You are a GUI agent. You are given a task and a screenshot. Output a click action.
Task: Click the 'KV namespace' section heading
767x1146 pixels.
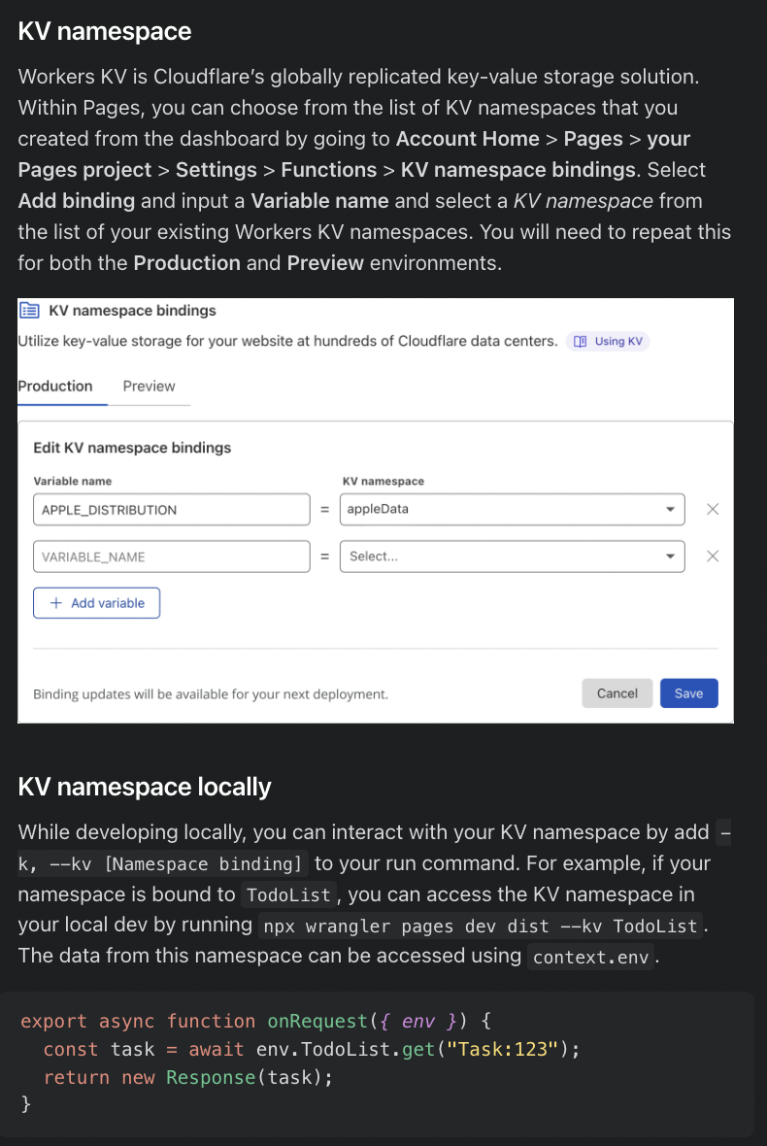(x=105, y=31)
